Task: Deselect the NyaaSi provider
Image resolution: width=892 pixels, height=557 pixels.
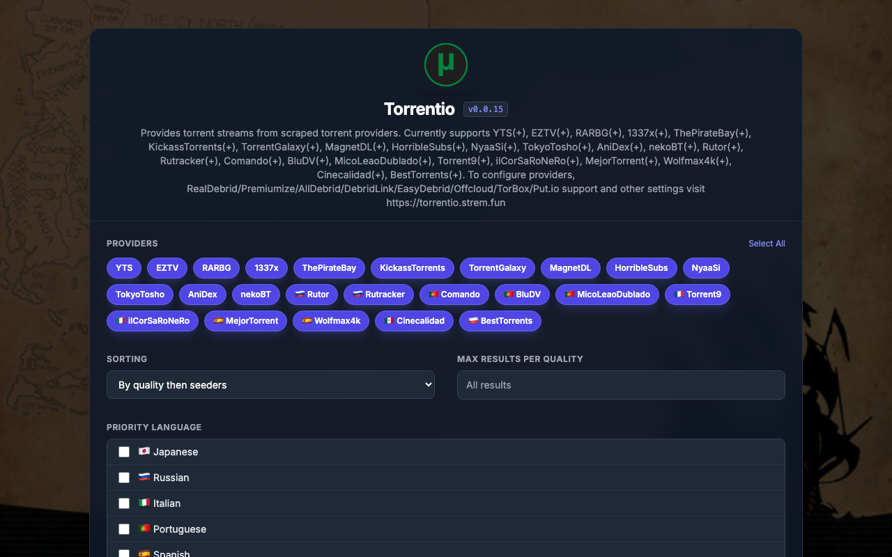Action: coord(706,268)
